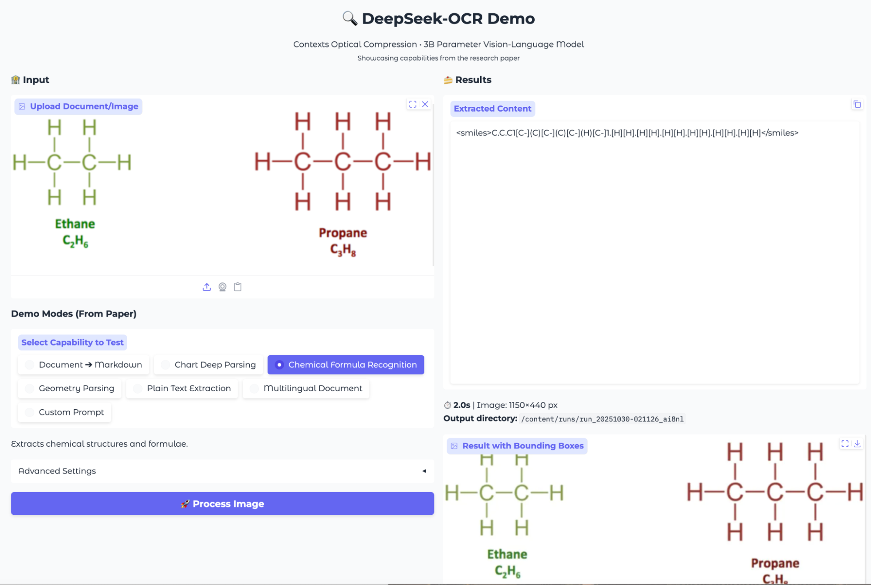Choose Multilingual Document option

click(306, 388)
